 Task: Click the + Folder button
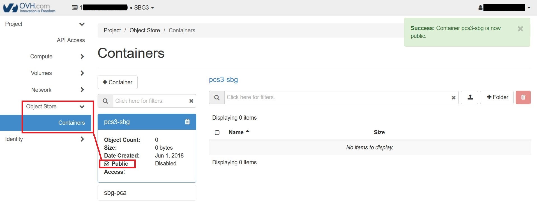click(497, 97)
